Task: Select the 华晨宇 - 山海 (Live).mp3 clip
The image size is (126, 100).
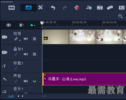Action: point(84,79)
